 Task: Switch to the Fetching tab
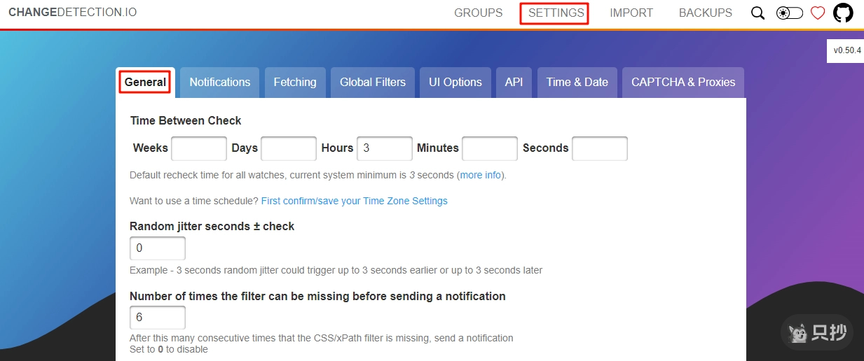tap(295, 82)
